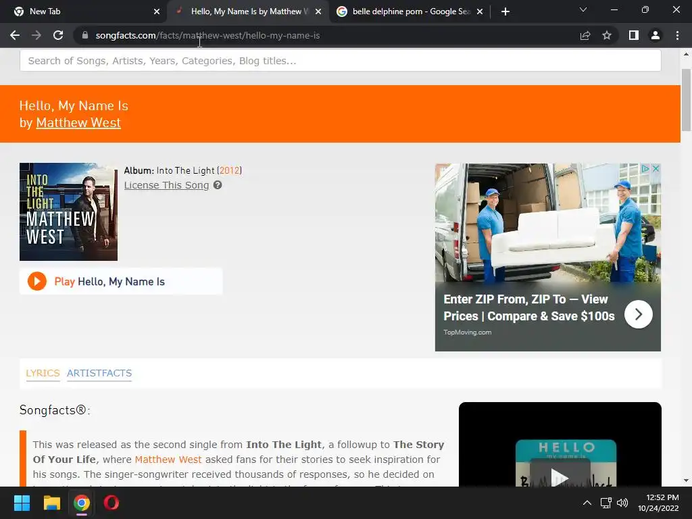Close the TopMoving ad with X
The image size is (692, 519).
(656, 168)
